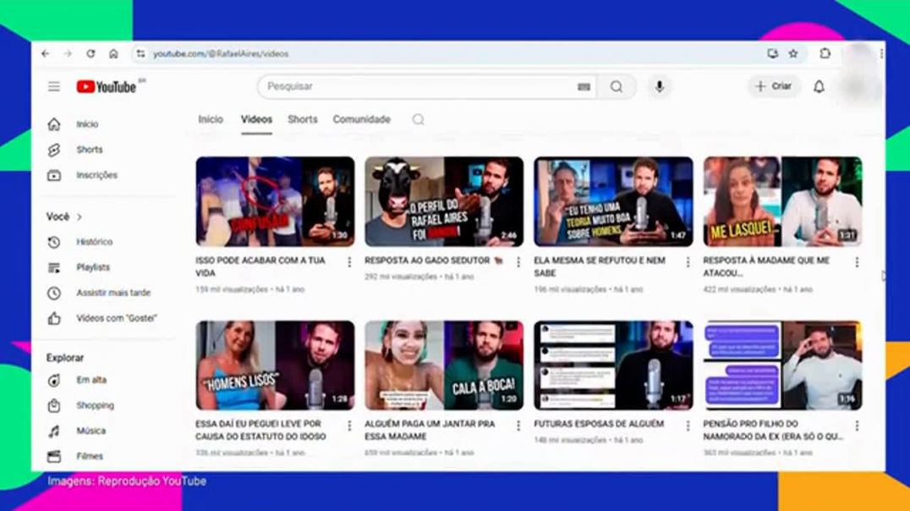Open options menu for ALGUÉM PAGA UM JANTAR
Viewport: 910px width, 511px height.
[x=518, y=426]
